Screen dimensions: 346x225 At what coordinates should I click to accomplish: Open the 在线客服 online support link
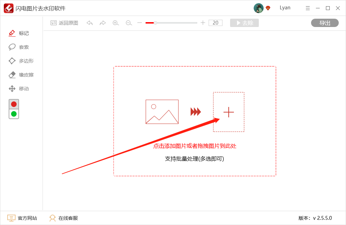click(x=64, y=218)
